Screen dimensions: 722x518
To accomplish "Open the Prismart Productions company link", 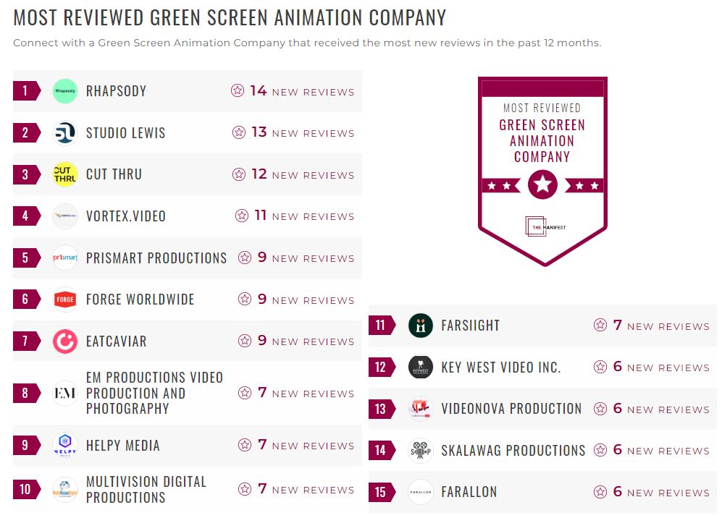I will click(156, 258).
